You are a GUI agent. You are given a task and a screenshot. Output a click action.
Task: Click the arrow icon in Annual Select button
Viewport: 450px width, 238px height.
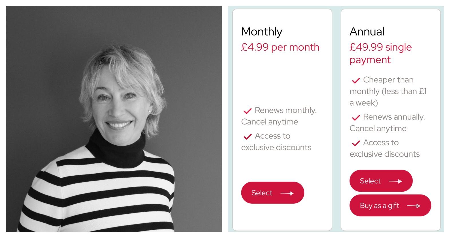(395, 181)
